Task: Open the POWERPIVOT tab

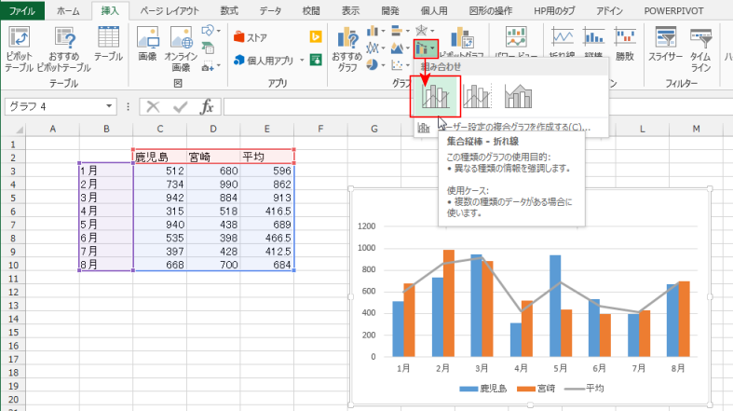Action: click(x=673, y=10)
